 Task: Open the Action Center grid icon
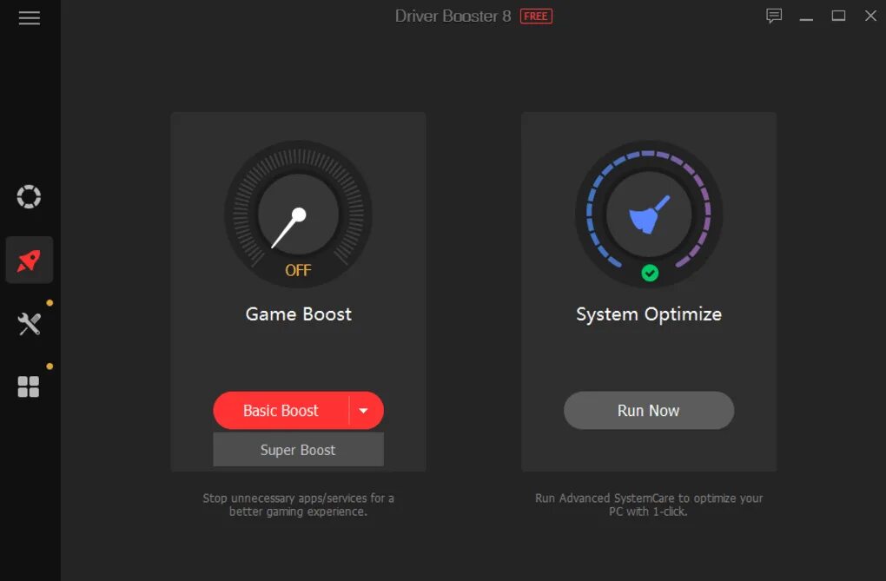(x=29, y=387)
